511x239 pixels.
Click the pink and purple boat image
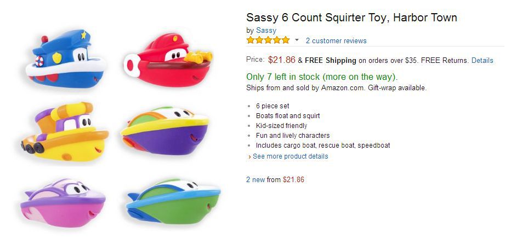pyautogui.click(x=63, y=202)
